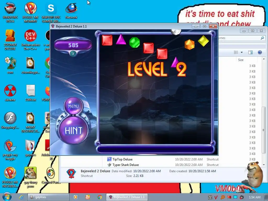Select the orange hexagon gem
The image size is (268, 201).
pyautogui.click(x=189, y=44)
